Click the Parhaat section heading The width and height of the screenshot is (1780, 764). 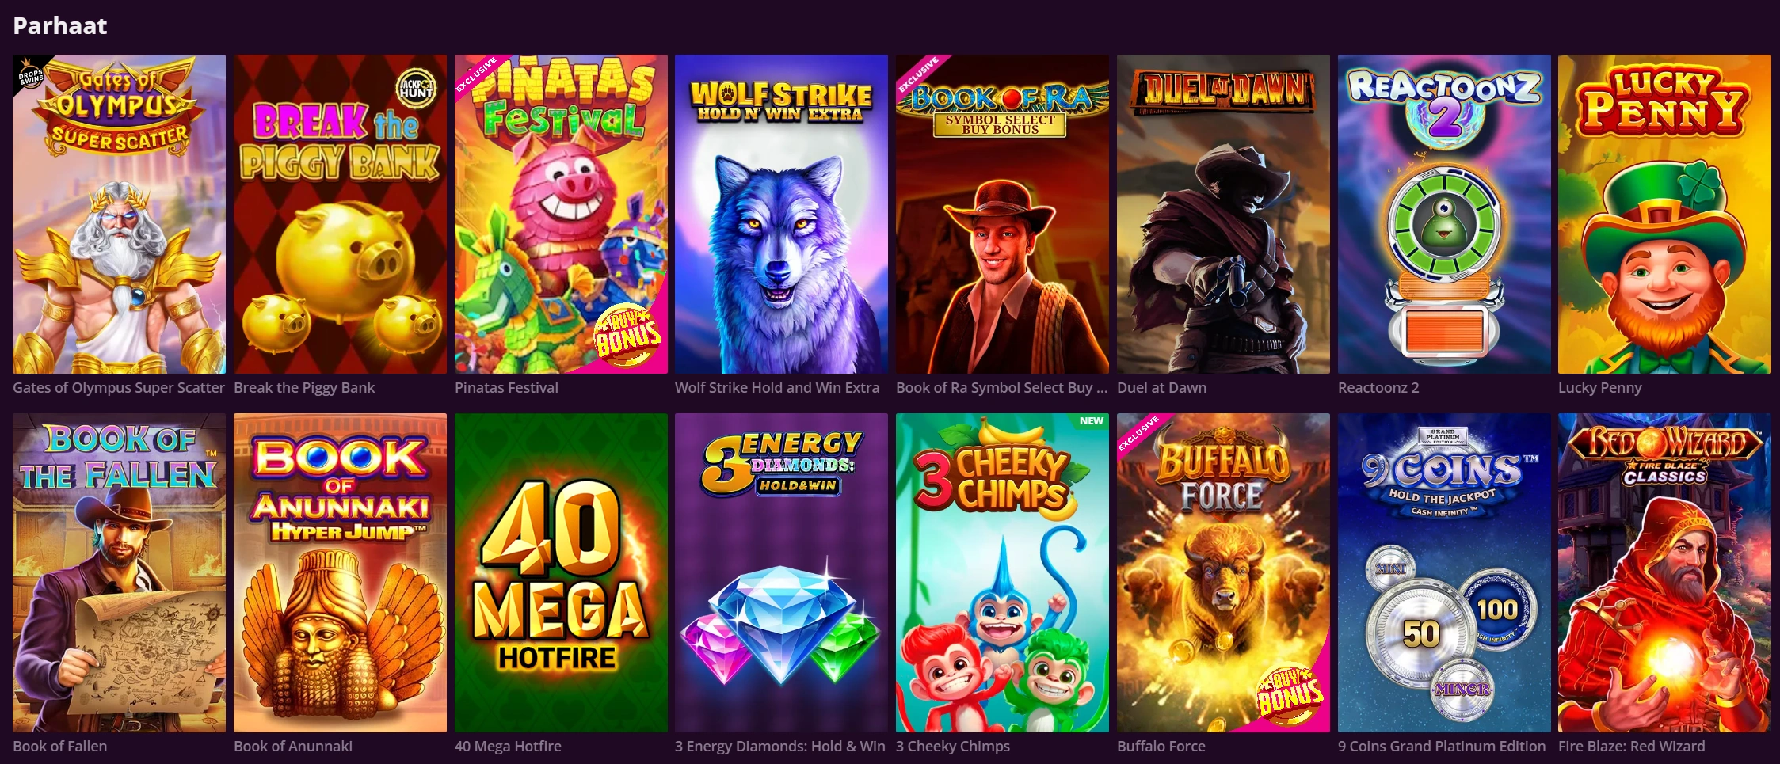(x=60, y=26)
